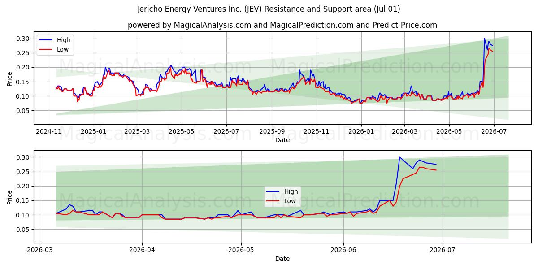Click the '0.10' y-axis tick in top chart
Screen dimensions: 538x269
click(23, 96)
